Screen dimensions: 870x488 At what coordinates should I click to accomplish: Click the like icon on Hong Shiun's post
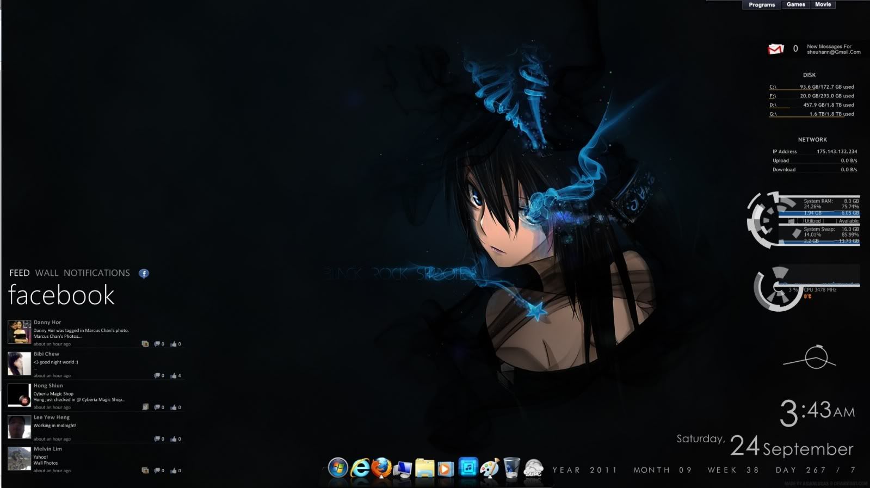click(x=174, y=407)
